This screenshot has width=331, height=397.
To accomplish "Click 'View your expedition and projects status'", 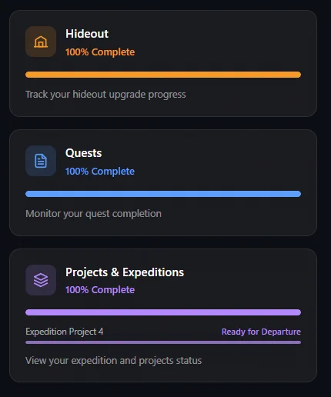I will [114, 361].
